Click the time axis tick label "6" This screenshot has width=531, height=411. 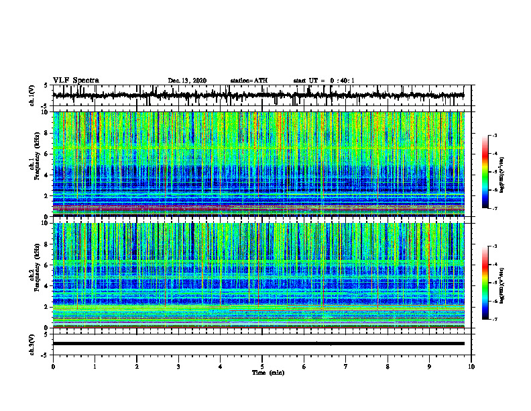click(304, 367)
